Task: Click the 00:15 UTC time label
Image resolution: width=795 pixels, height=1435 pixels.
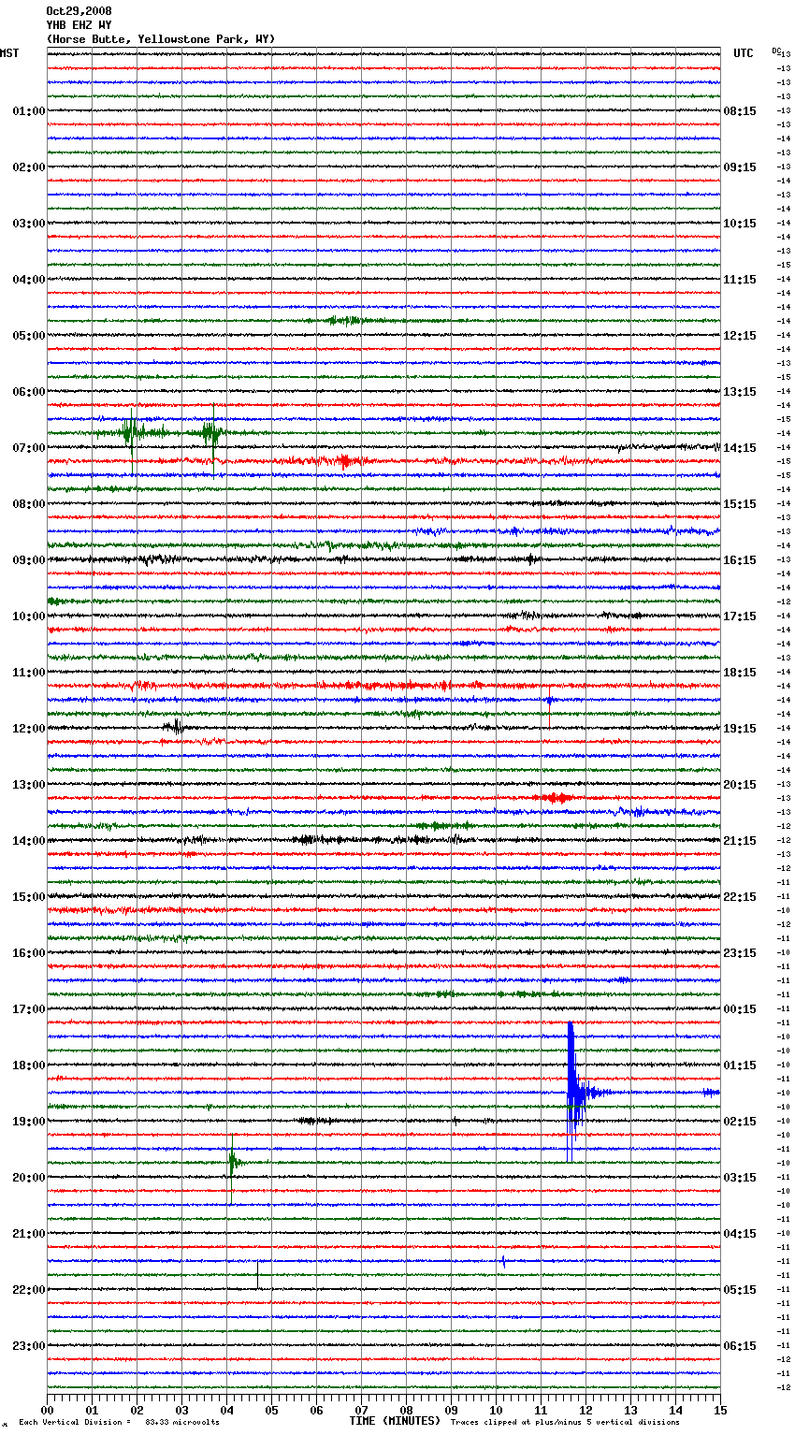Action: click(x=740, y=1009)
